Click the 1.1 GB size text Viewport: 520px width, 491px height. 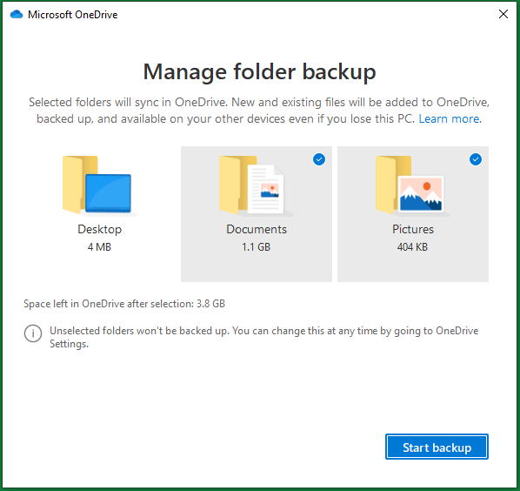256,247
